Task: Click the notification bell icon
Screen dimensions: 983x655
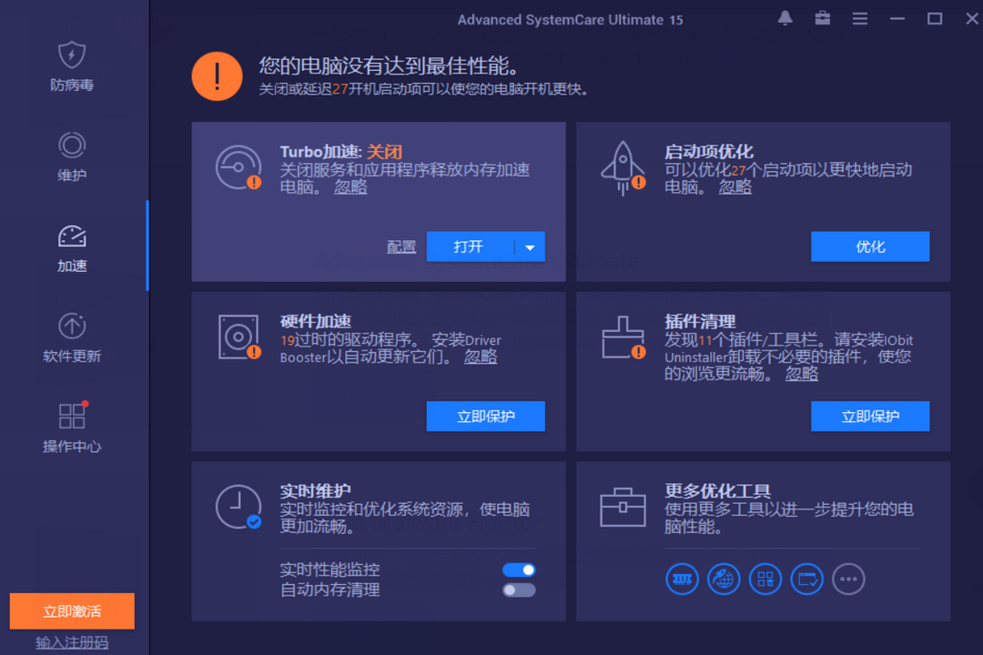Action: coord(785,17)
